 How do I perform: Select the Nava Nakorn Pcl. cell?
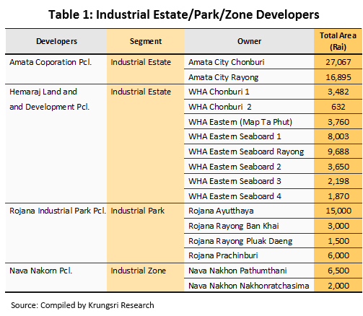(56, 278)
